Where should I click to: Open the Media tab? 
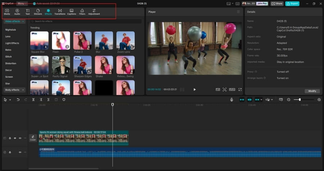click(7, 12)
